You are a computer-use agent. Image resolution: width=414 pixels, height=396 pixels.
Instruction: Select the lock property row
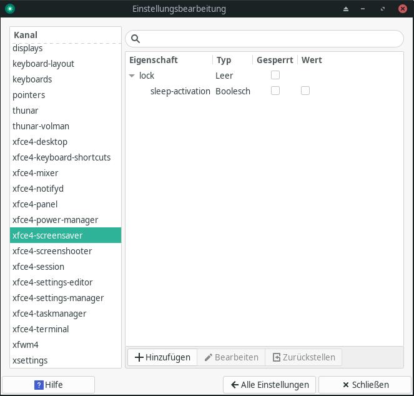click(x=264, y=76)
